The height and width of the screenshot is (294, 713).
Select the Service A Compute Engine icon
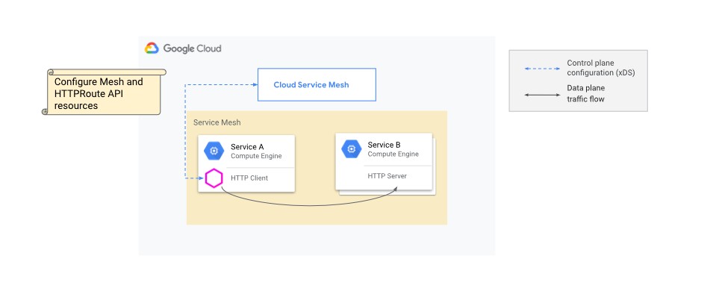(x=214, y=151)
